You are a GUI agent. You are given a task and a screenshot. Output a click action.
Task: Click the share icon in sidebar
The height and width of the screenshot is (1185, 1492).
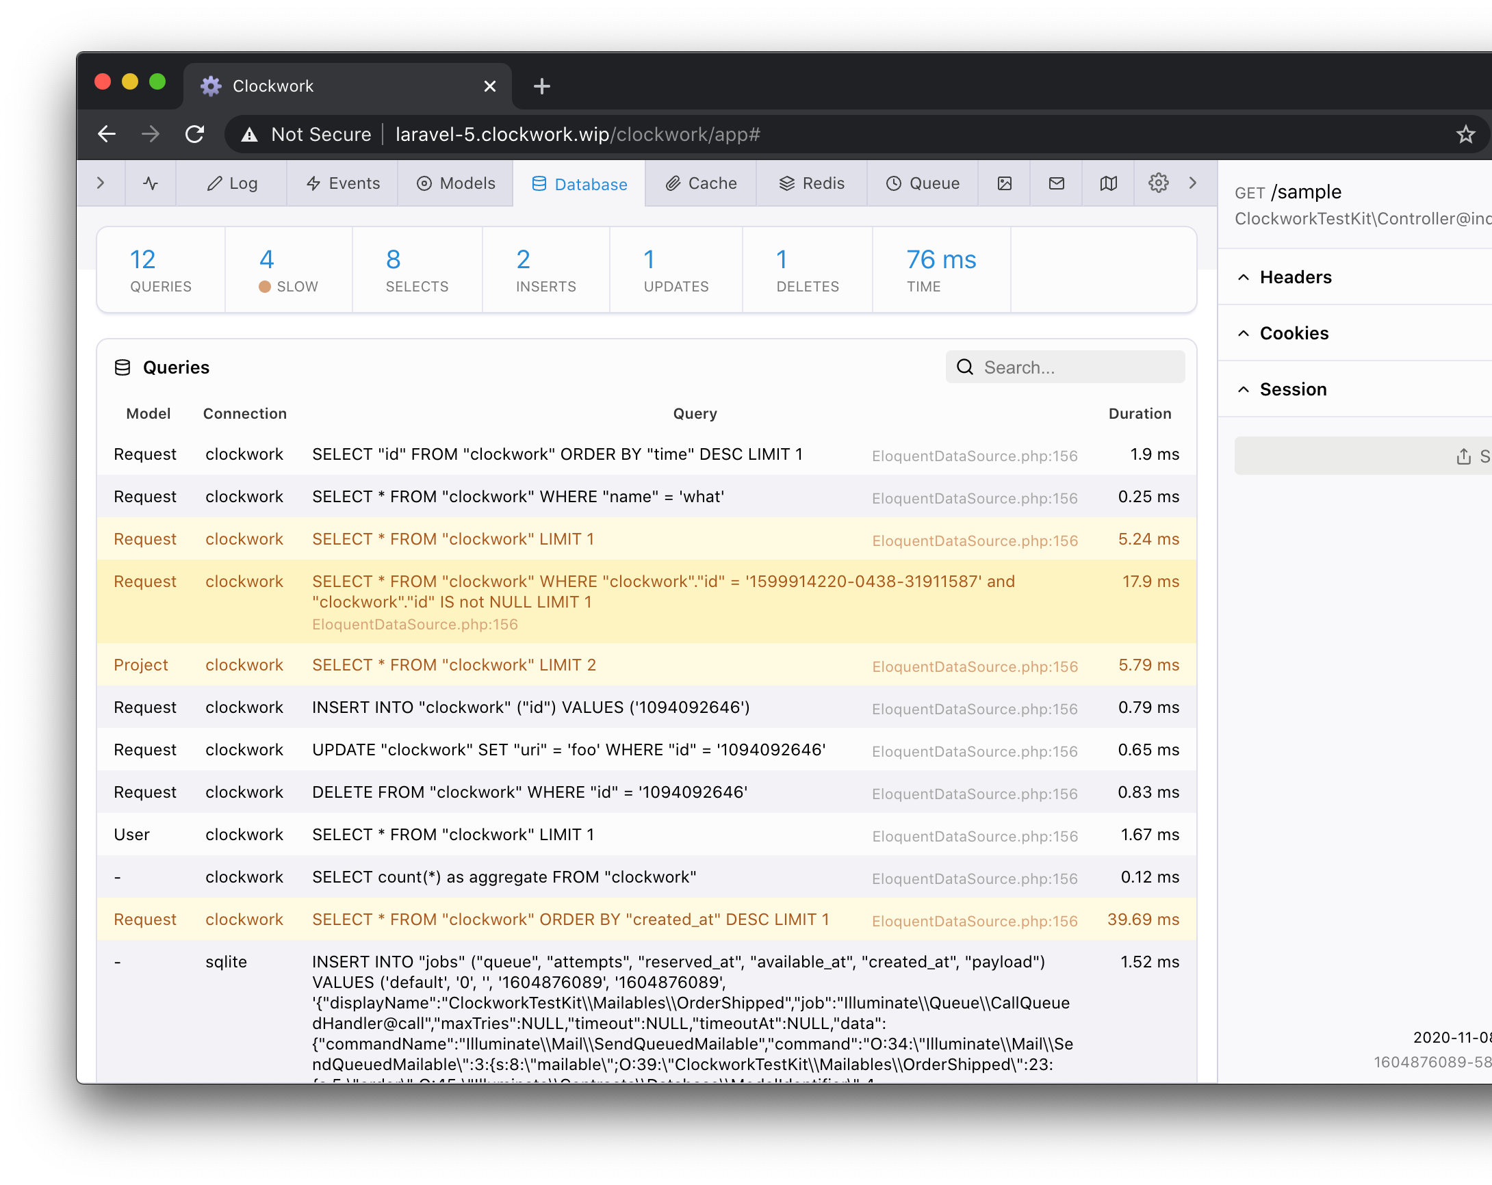tap(1463, 456)
